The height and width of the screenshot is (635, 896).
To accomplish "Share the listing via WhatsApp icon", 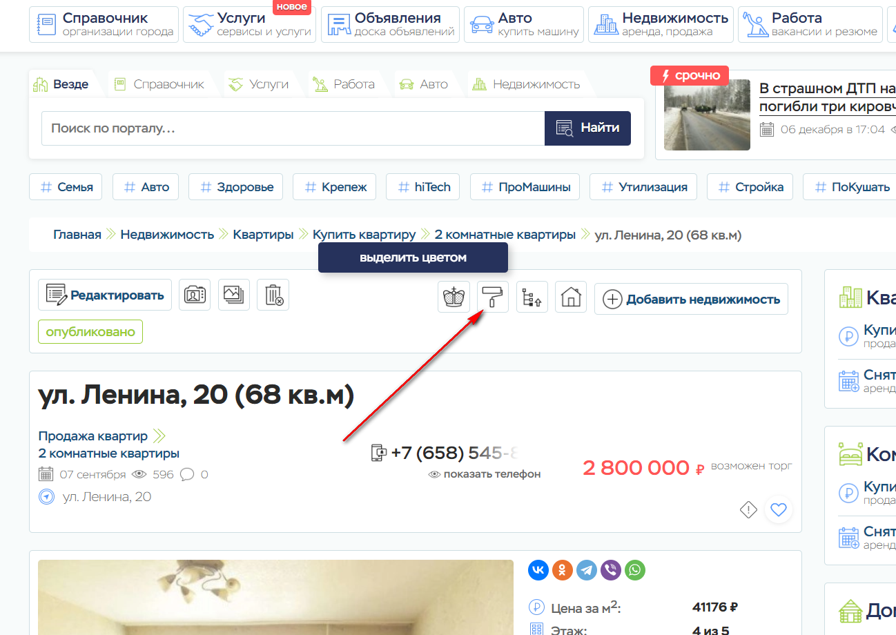I will (x=635, y=570).
